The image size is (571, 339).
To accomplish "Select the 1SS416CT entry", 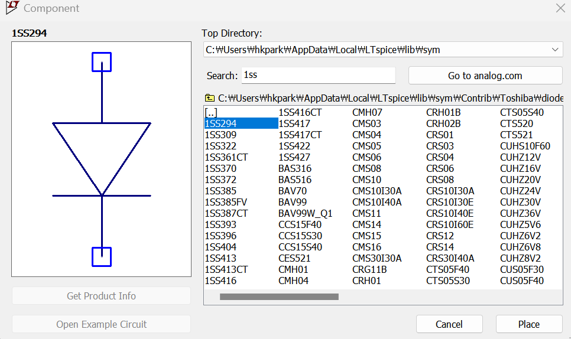I will click(x=300, y=112).
